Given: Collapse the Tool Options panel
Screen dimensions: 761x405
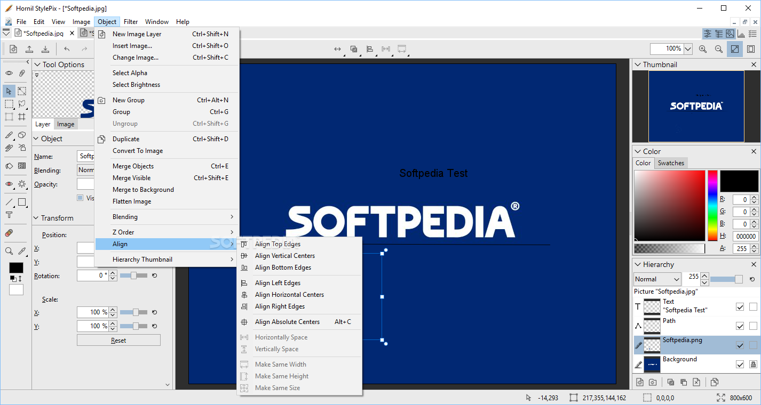Looking at the screenshot, I should 37,64.
